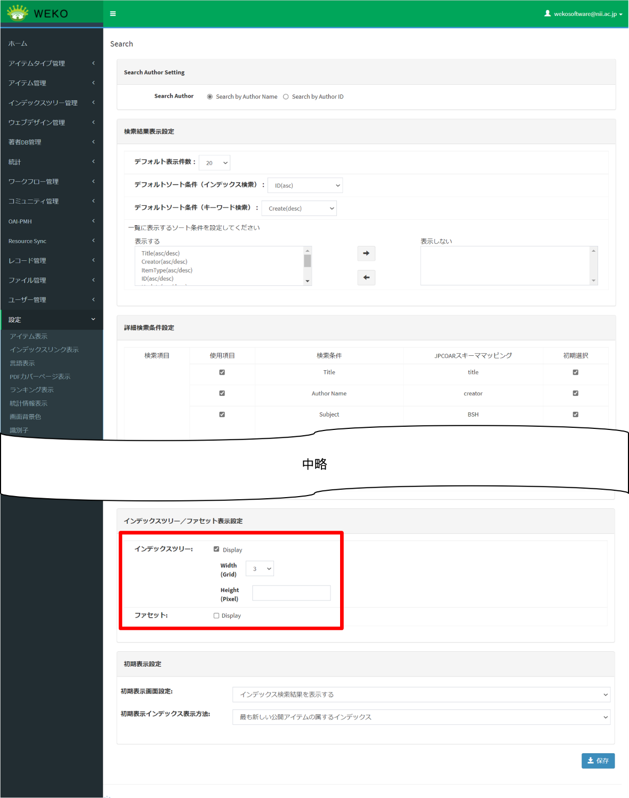This screenshot has height=798, width=629.
Task: Enable the ファセット Display checkbox
Action: 216,616
